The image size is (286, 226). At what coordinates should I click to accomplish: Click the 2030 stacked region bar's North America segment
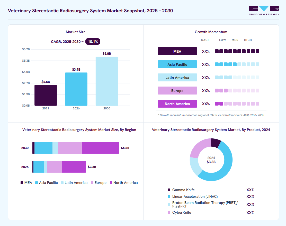pyautogui.click(x=100, y=148)
